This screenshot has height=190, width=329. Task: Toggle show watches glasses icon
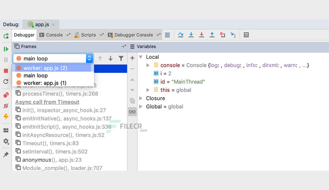pos(132,112)
